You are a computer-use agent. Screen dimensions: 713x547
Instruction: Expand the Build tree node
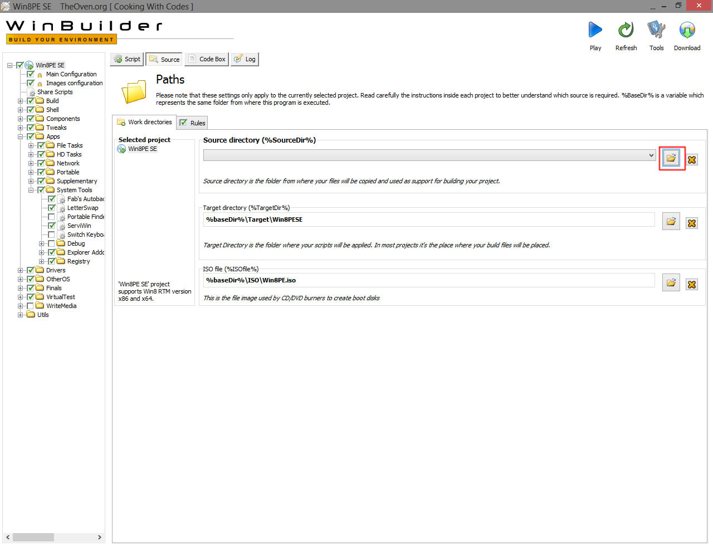pyautogui.click(x=21, y=101)
